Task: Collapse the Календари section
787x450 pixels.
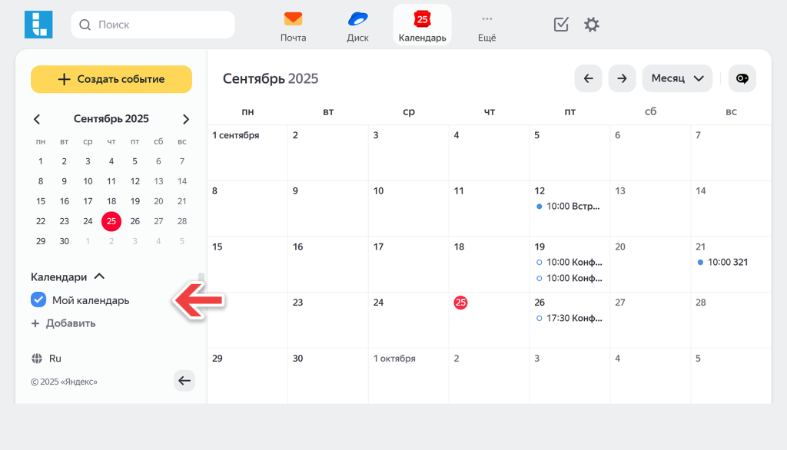Action: (99, 276)
